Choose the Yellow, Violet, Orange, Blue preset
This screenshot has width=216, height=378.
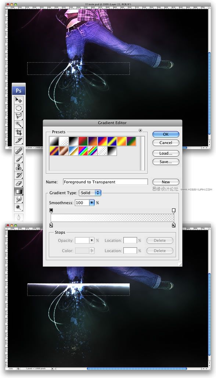coord(54,151)
